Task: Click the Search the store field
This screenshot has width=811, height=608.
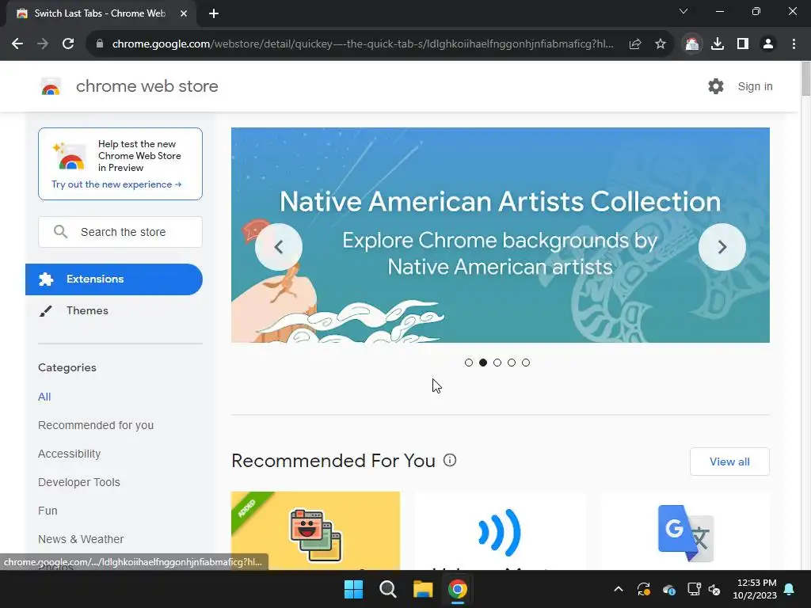Action: (120, 232)
